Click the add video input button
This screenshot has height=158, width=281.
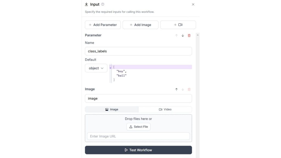[178, 25]
